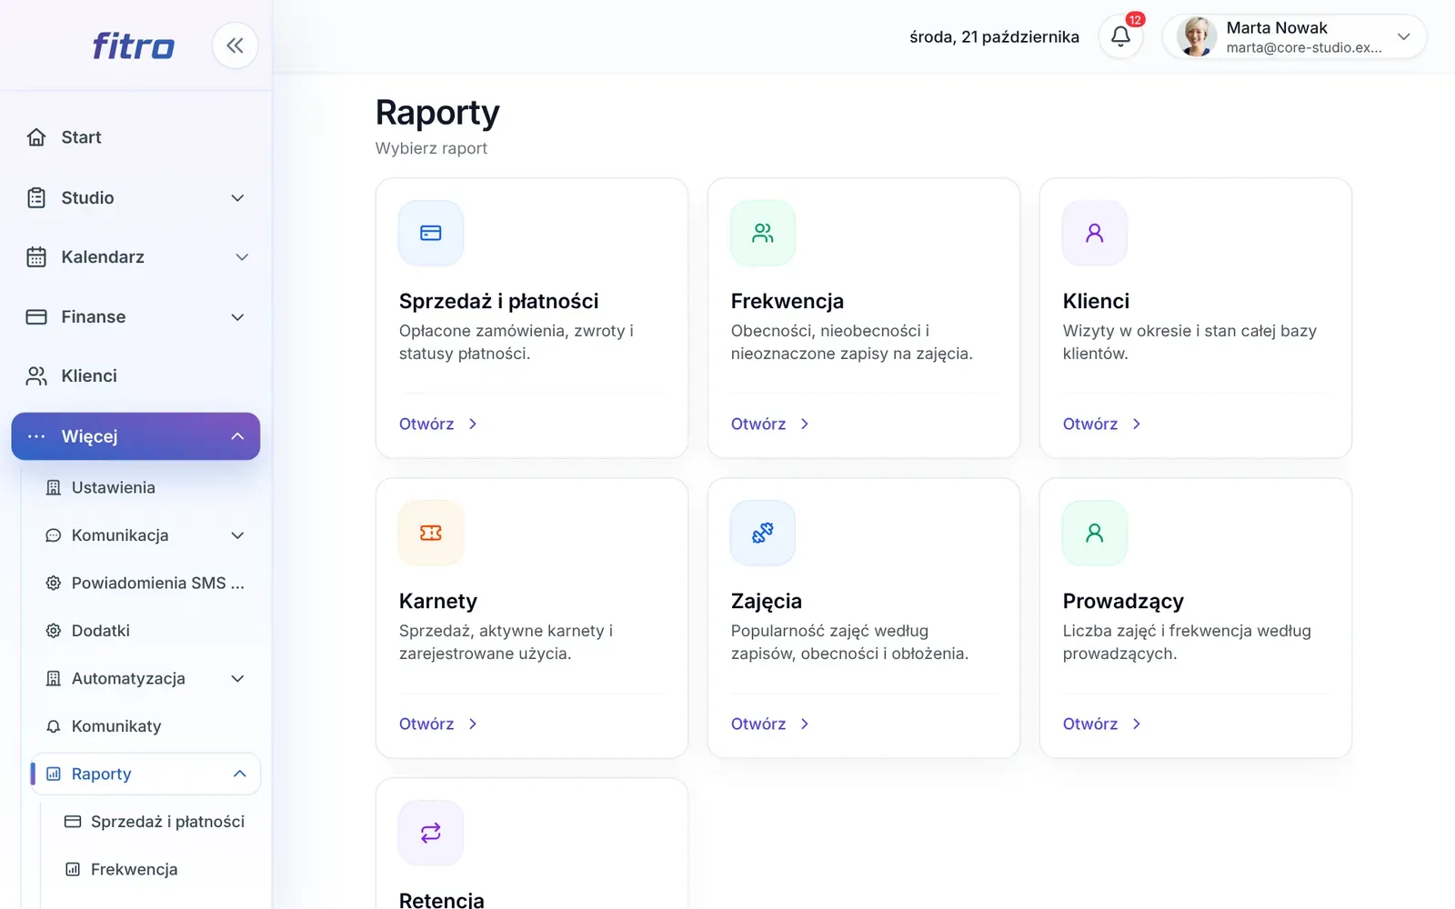1455x909 pixels.
Task: Open Ustawienia in the sidebar
Action: [145, 488]
